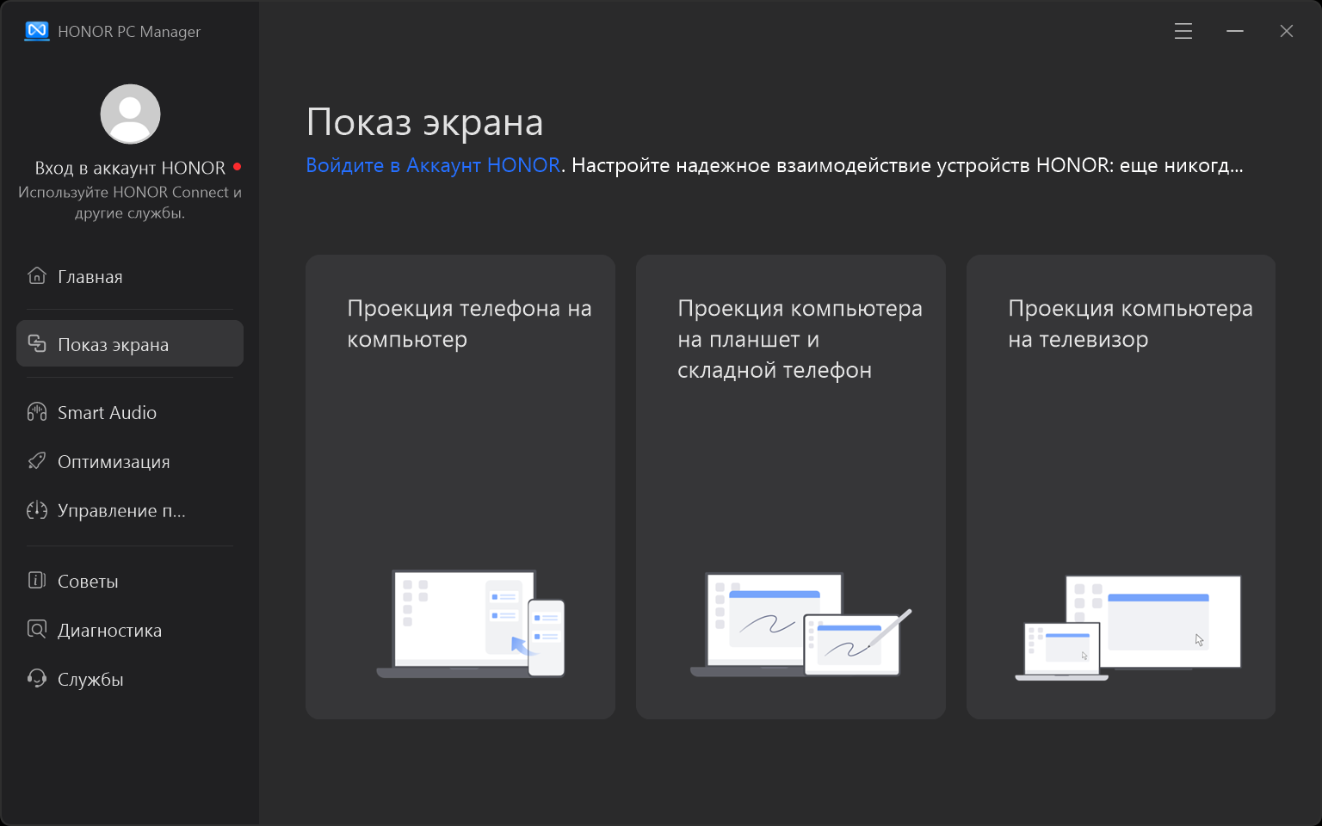Image resolution: width=1322 pixels, height=826 pixels.
Task: Click the HONOR PC Manager title text
Action: 129,32
